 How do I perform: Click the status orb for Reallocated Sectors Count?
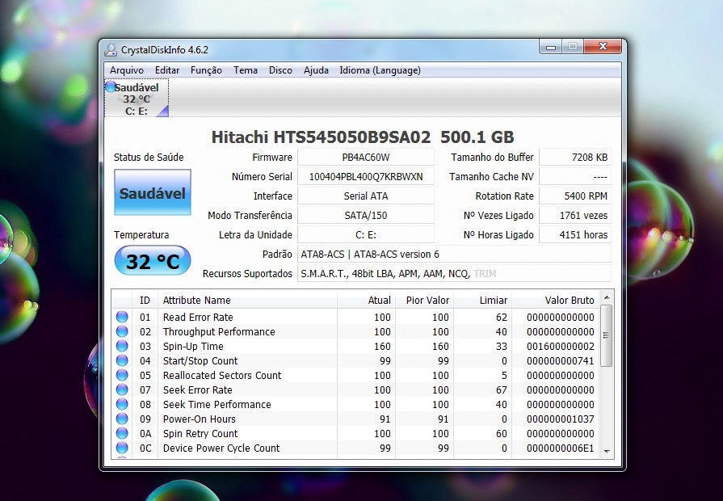122,375
